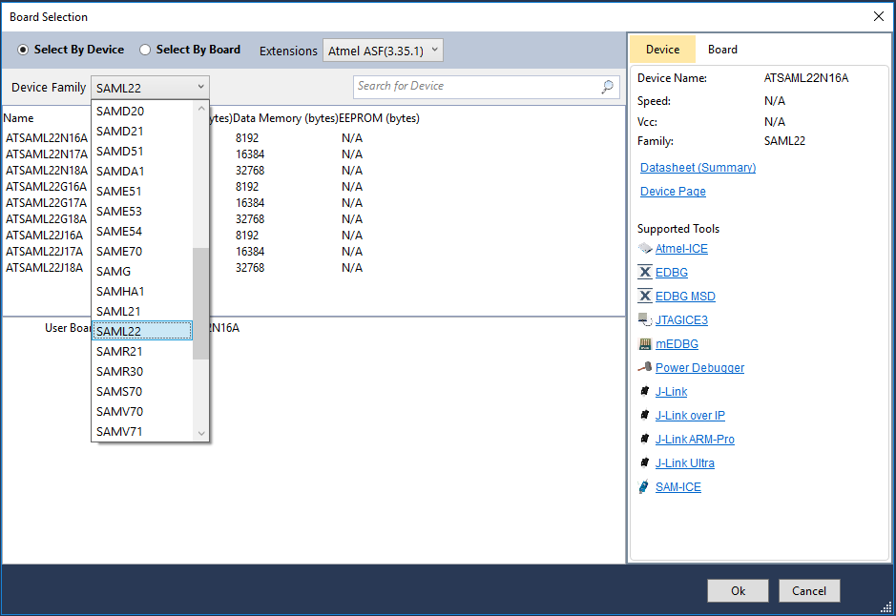Open the Extensions Atmel ASF dropdown
The image size is (896, 616).
click(x=384, y=51)
